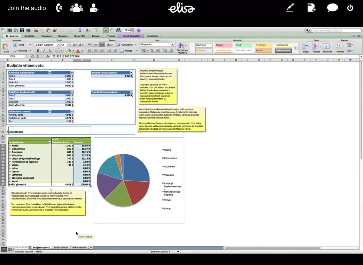
Task: Open the font size dropdown showing 12
Action: 69,45
